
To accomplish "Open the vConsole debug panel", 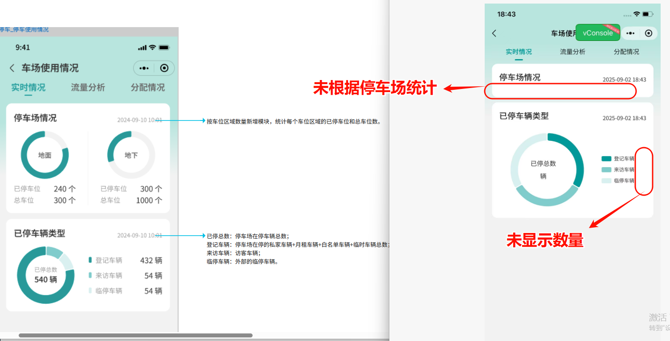I will click(598, 32).
